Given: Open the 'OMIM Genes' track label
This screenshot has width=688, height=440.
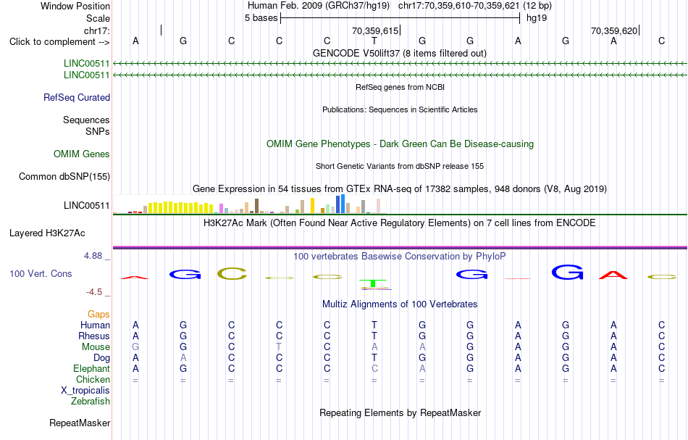Looking at the screenshot, I should point(82,154).
